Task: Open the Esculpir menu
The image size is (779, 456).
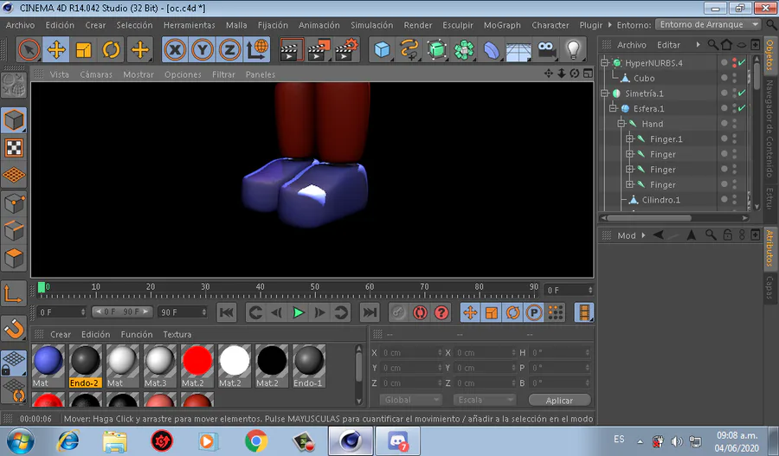Action: 458,25
